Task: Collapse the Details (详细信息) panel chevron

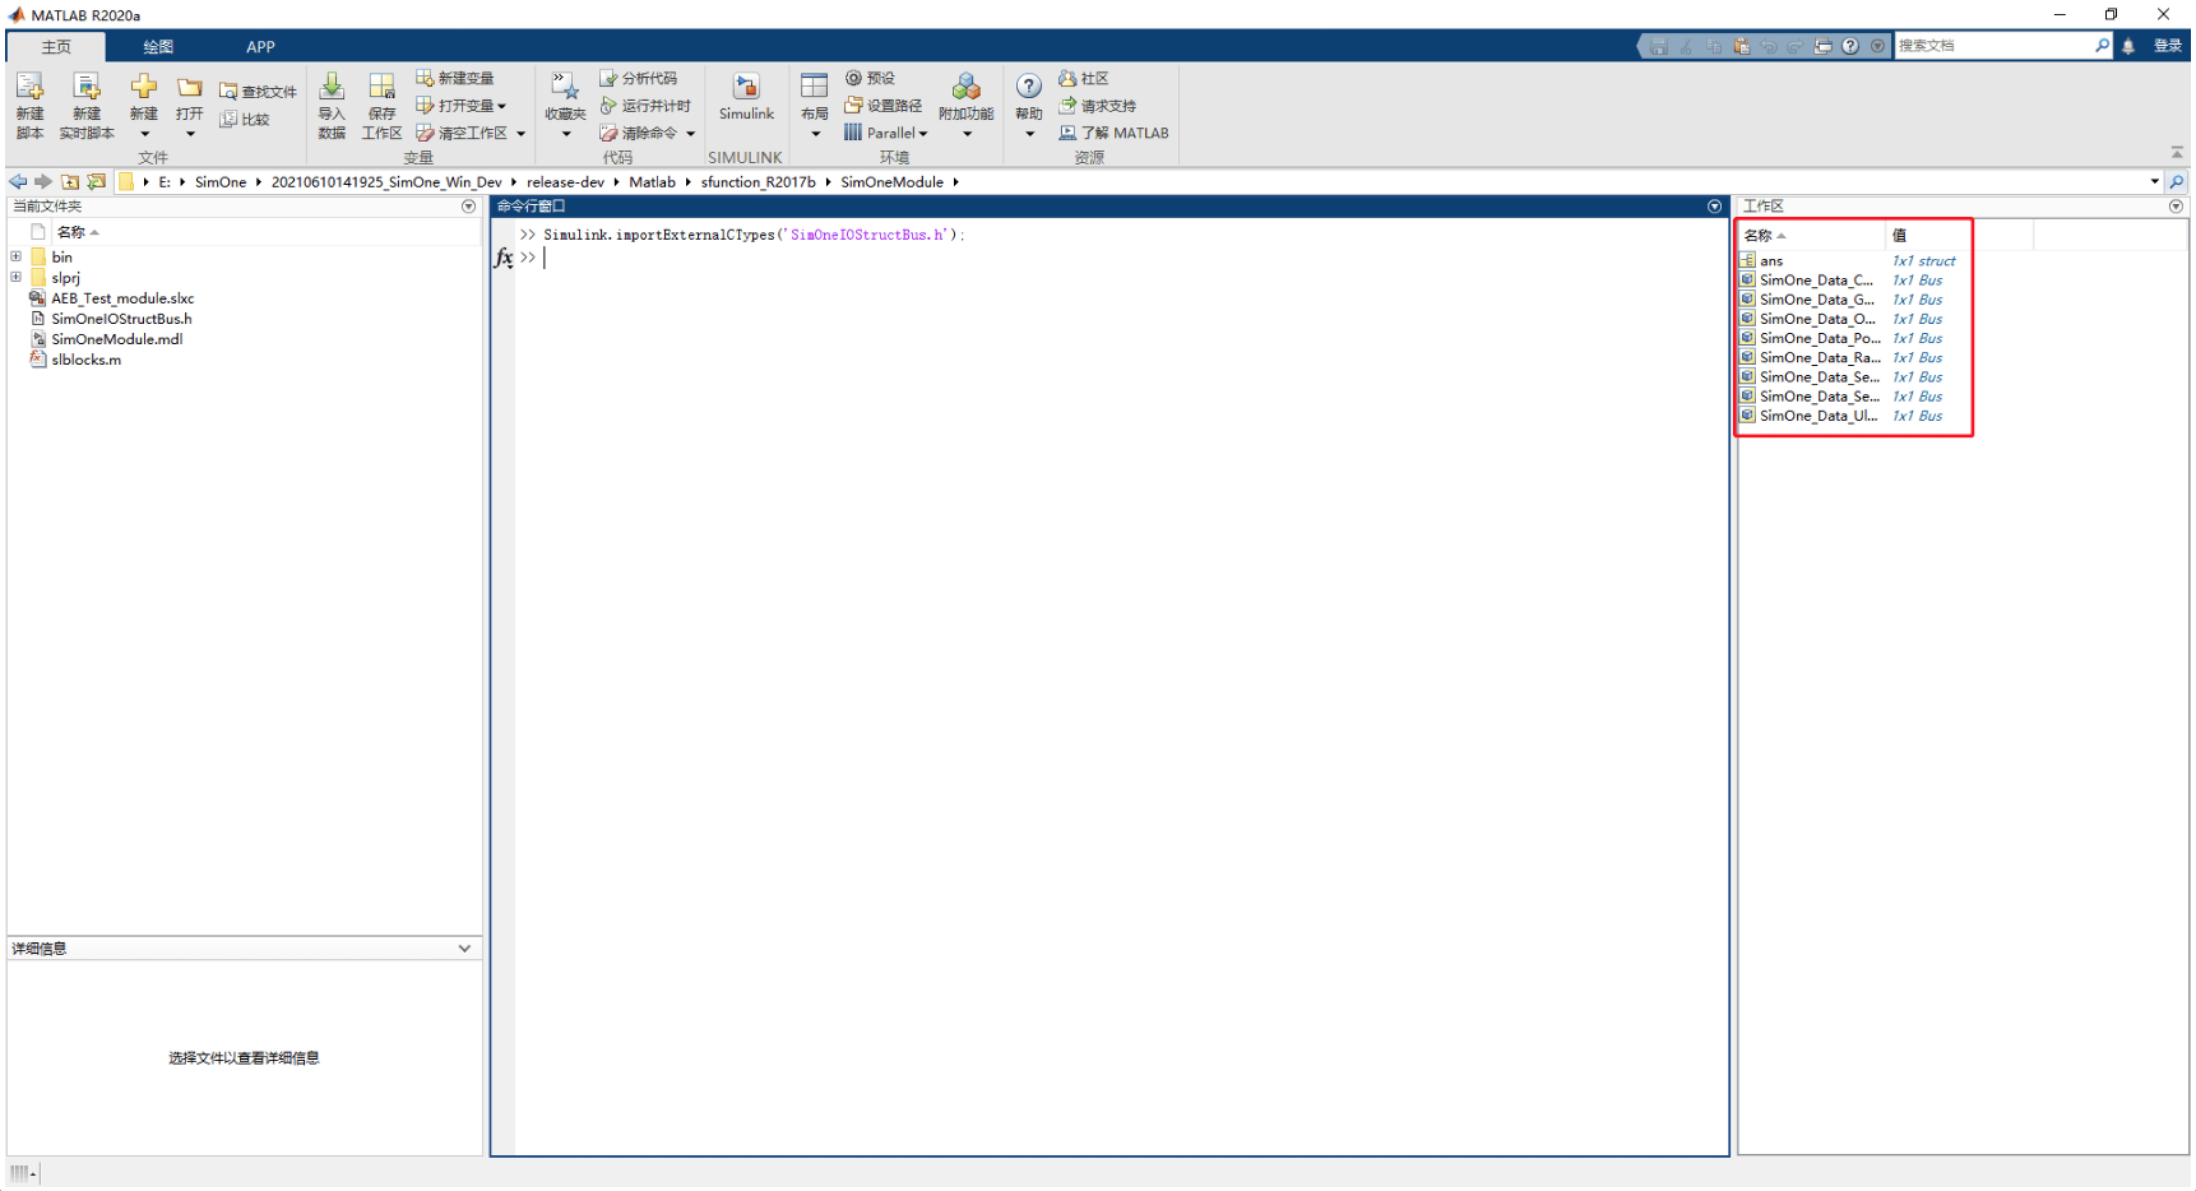Action: 465,948
